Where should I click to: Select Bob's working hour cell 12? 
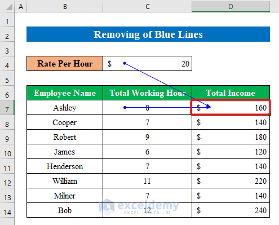147,210
